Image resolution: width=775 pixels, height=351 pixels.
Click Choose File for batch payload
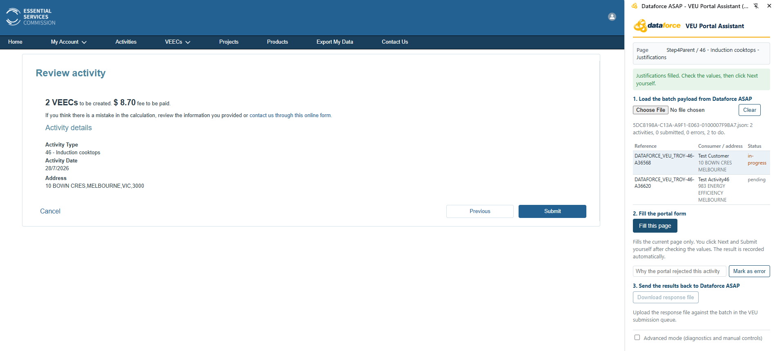tap(650, 110)
